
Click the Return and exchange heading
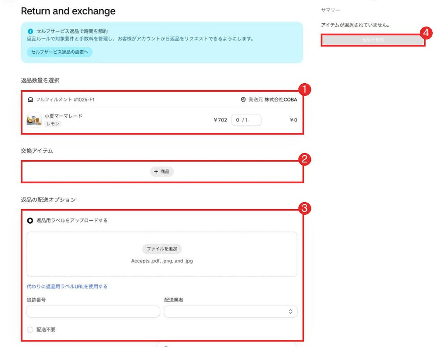(68, 11)
